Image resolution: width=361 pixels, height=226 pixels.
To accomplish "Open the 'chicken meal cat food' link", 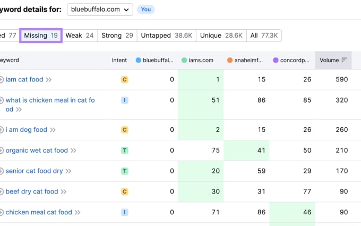I will pos(39,212).
